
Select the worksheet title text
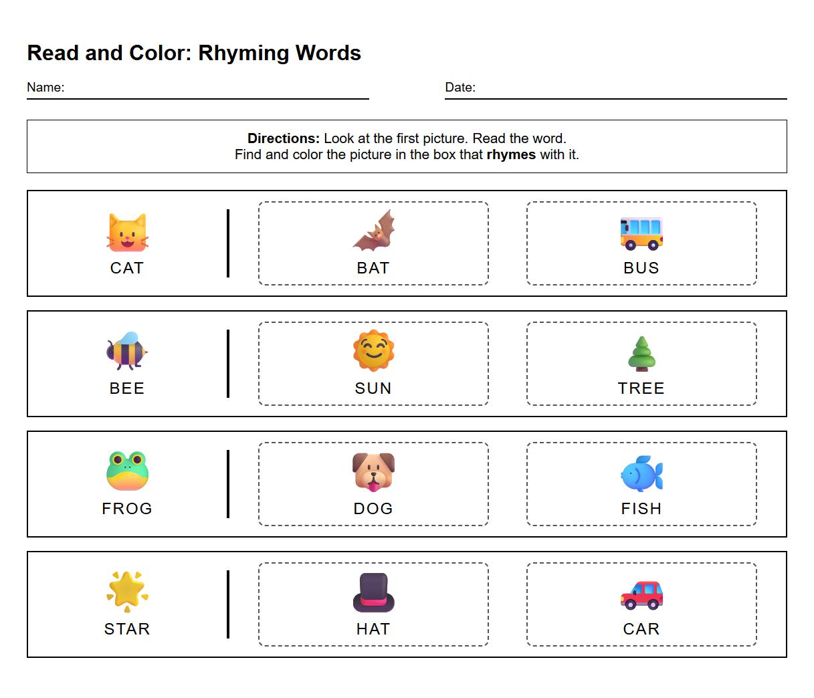coord(193,53)
